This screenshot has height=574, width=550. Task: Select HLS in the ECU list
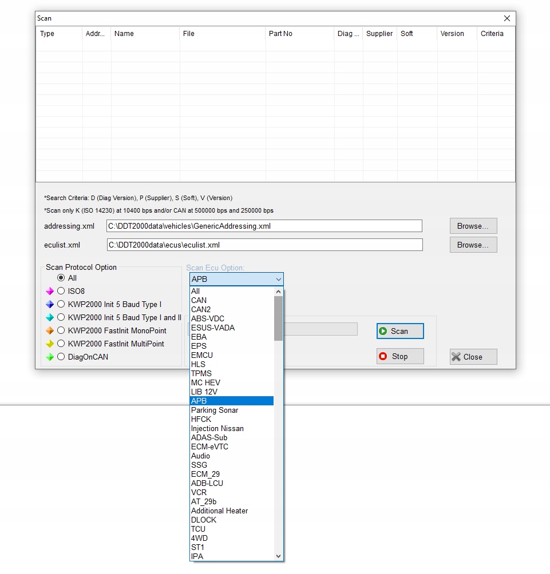coord(232,365)
